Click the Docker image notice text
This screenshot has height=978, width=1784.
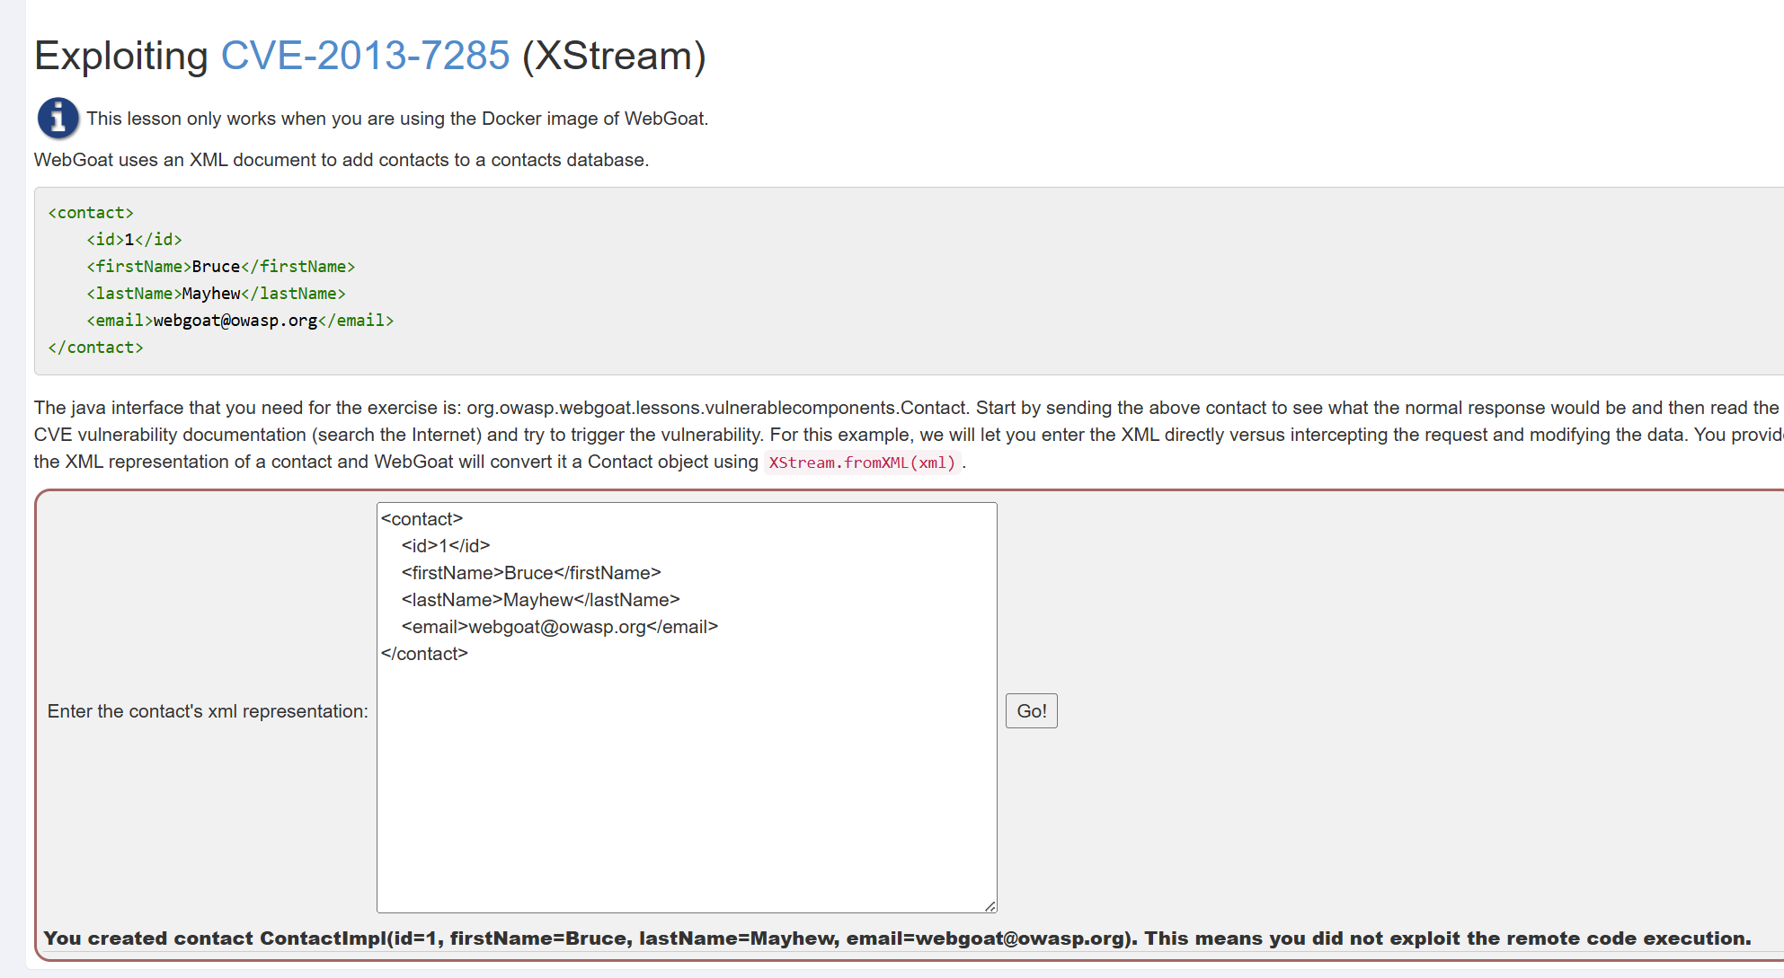pyautogui.click(x=397, y=119)
